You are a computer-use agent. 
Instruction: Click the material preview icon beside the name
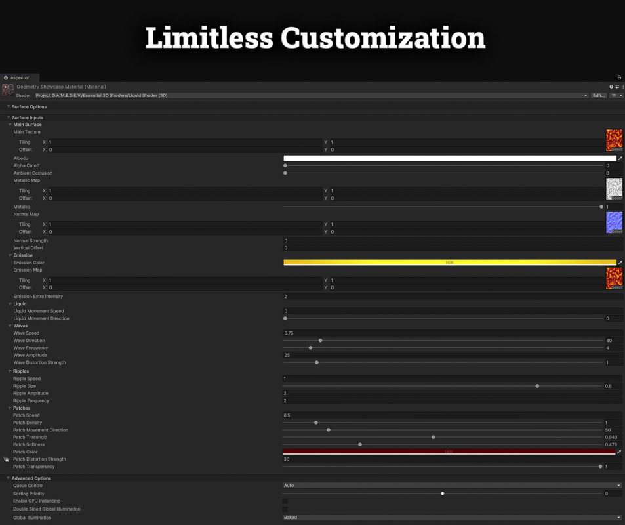[x=8, y=90]
